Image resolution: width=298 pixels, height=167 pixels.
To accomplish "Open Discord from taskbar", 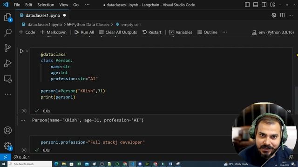I will pyautogui.click(x=140, y=164).
